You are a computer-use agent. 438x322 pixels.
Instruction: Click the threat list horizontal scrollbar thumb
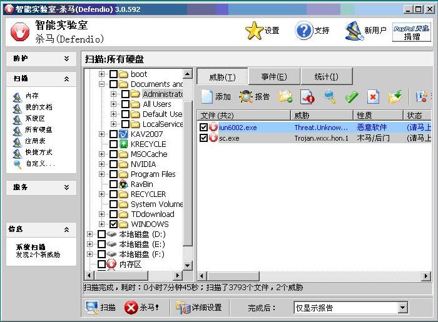point(233,276)
